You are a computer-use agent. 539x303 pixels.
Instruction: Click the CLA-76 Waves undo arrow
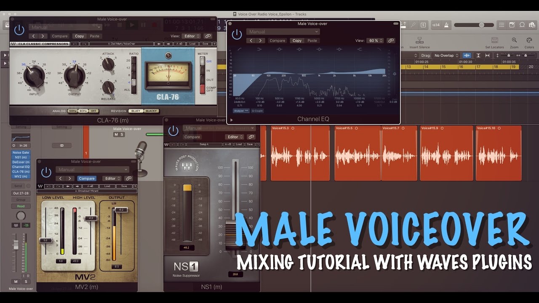(75, 44)
